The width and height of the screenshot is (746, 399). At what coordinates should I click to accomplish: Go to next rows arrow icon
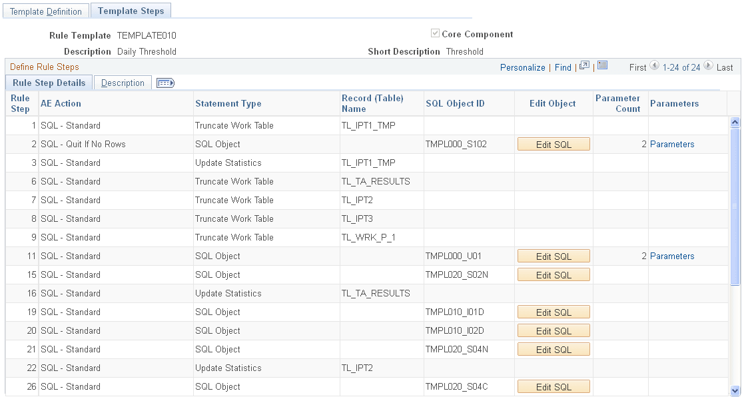point(709,66)
